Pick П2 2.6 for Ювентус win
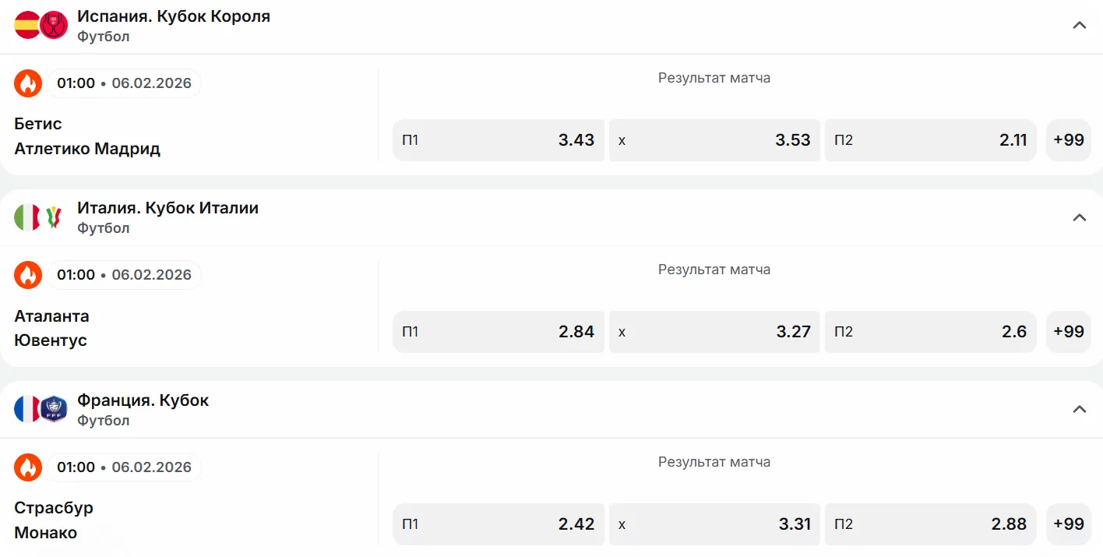This screenshot has width=1103, height=557. point(930,332)
